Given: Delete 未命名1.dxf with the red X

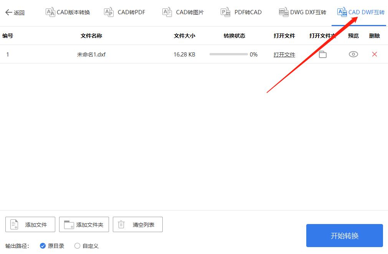Looking at the screenshot, I should click(x=374, y=54).
